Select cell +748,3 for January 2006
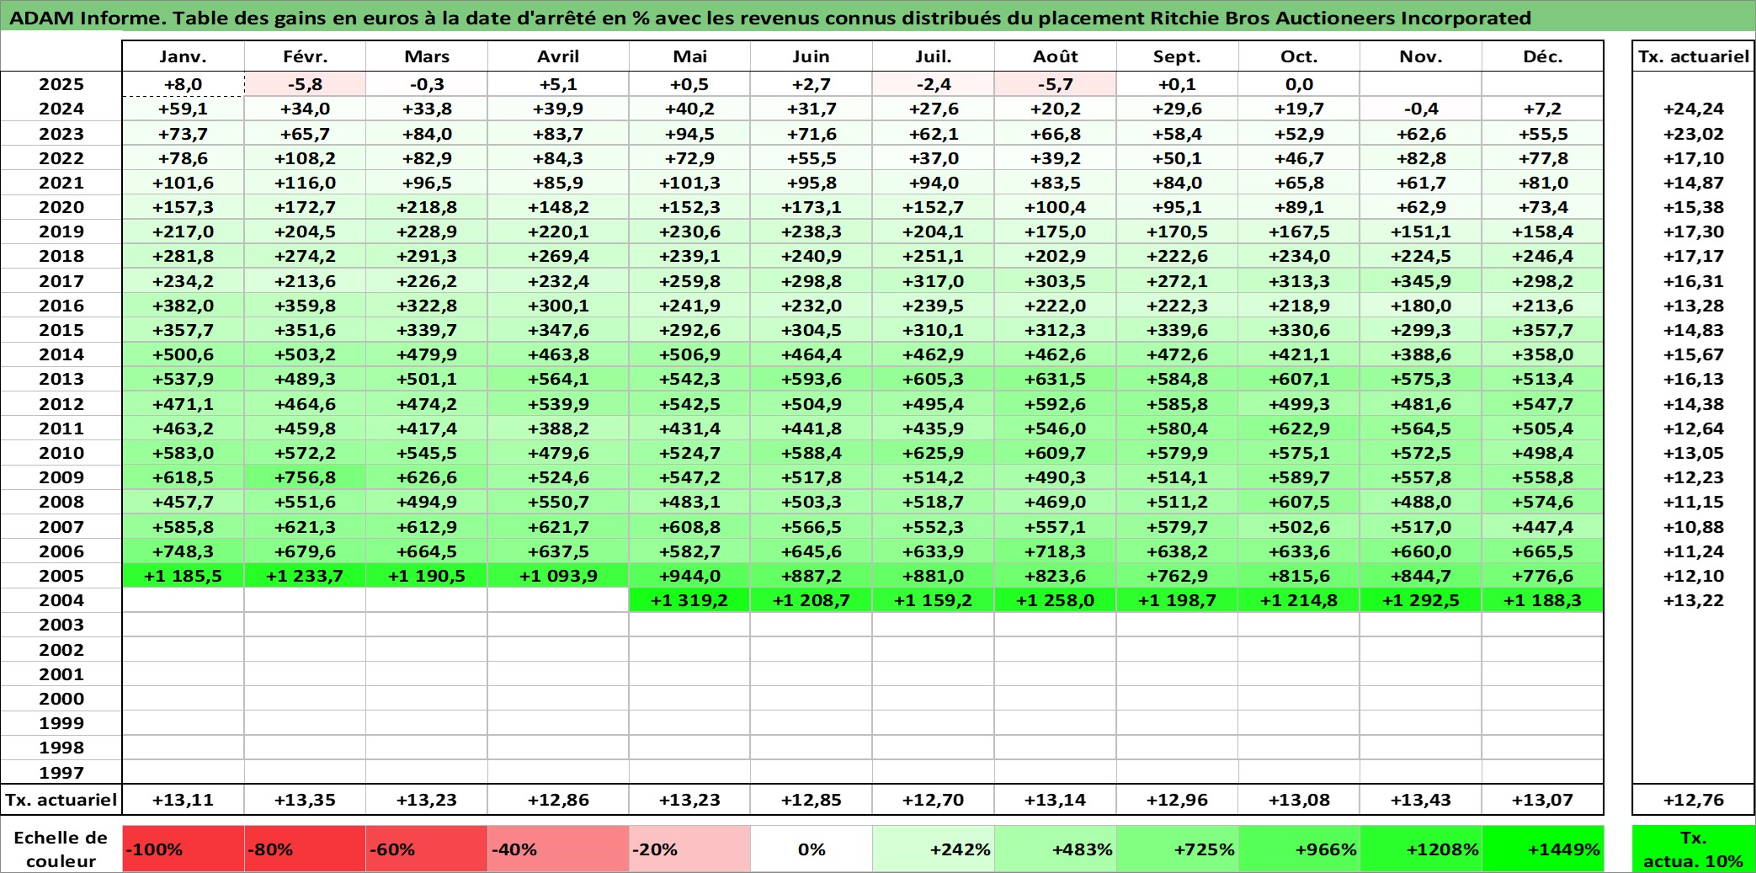The width and height of the screenshot is (1756, 873). pos(183,551)
